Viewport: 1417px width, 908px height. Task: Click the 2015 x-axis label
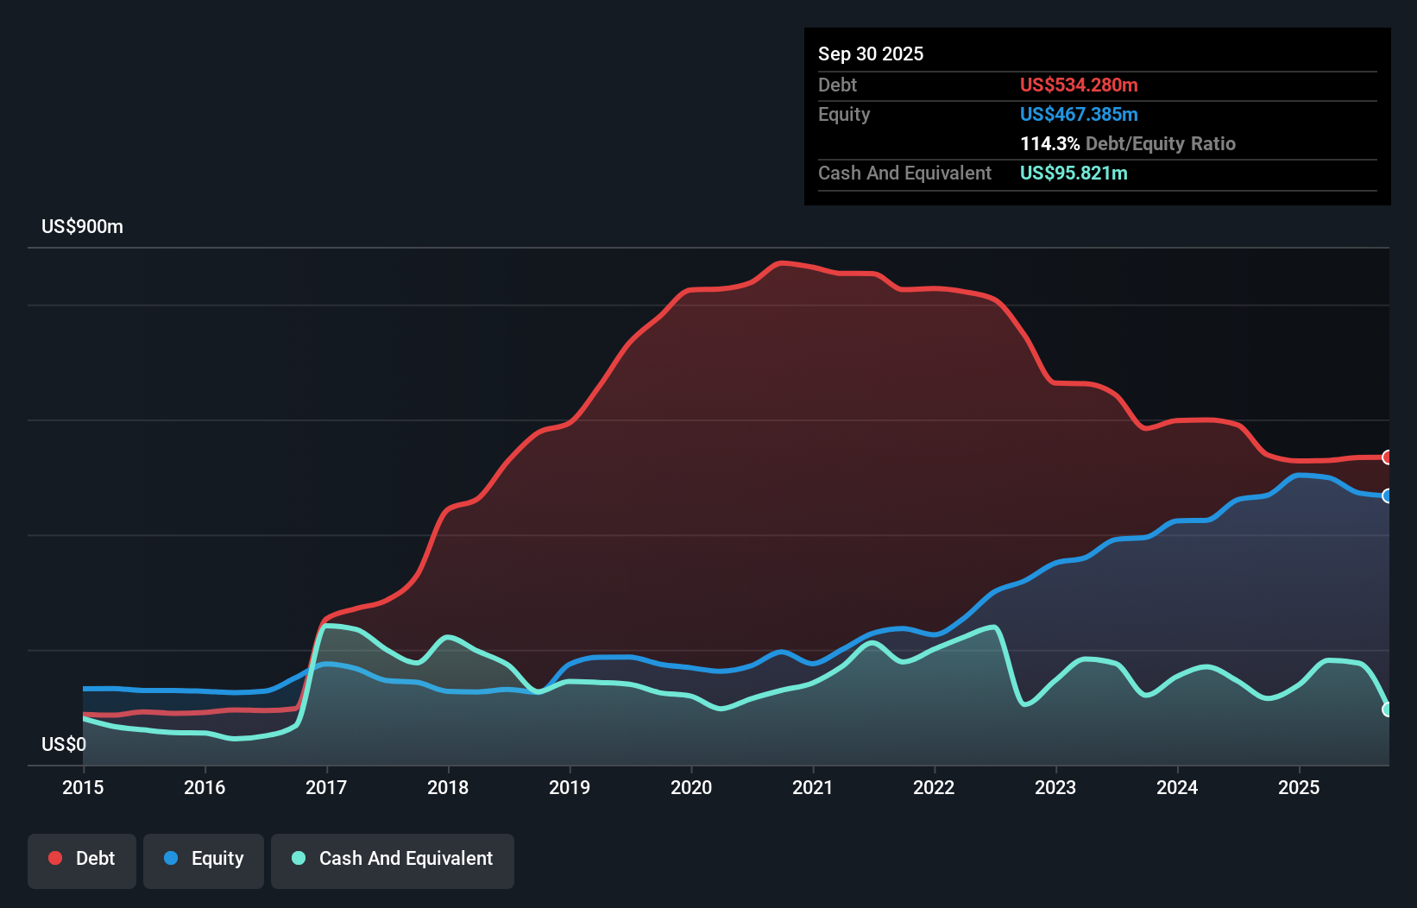click(83, 787)
